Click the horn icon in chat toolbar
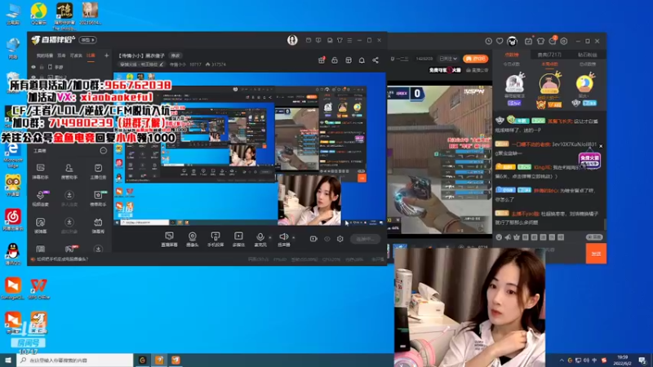Image resolution: width=653 pixels, height=367 pixels. tap(508, 237)
